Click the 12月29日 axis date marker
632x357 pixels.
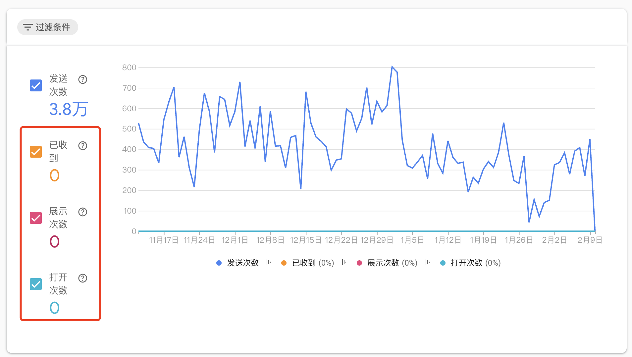click(377, 240)
